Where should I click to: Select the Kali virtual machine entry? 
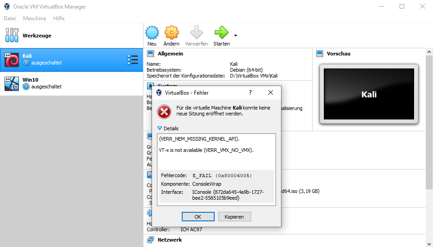[72, 60]
